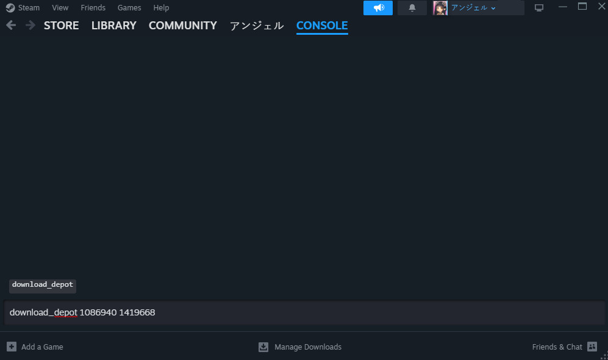Click the megaphone announcements button
The width and height of the screenshot is (608, 360).
pyautogui.click(x=378, y=8)
